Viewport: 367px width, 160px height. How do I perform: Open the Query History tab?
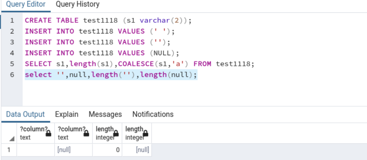click(77, 4)
